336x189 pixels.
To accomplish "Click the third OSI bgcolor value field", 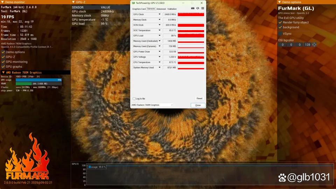I will coord(300,44).
